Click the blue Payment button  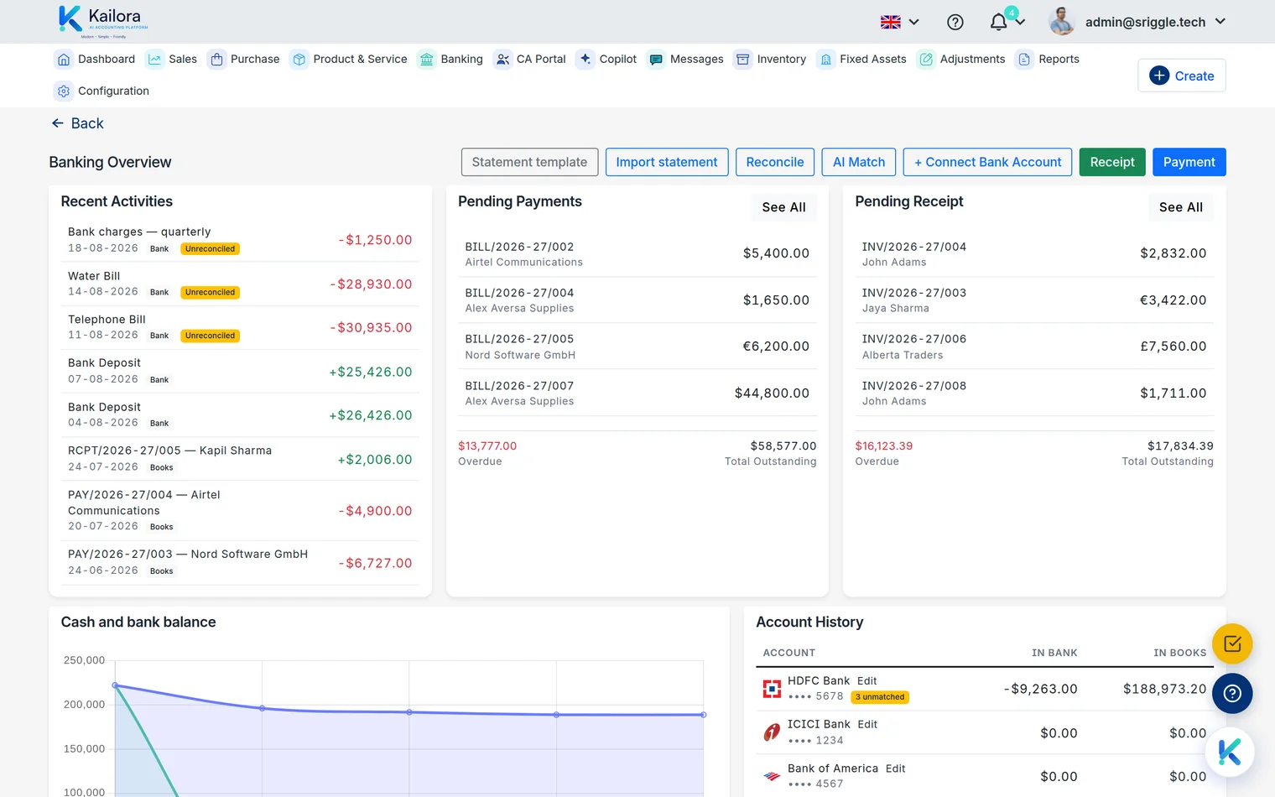[1189, 162]
